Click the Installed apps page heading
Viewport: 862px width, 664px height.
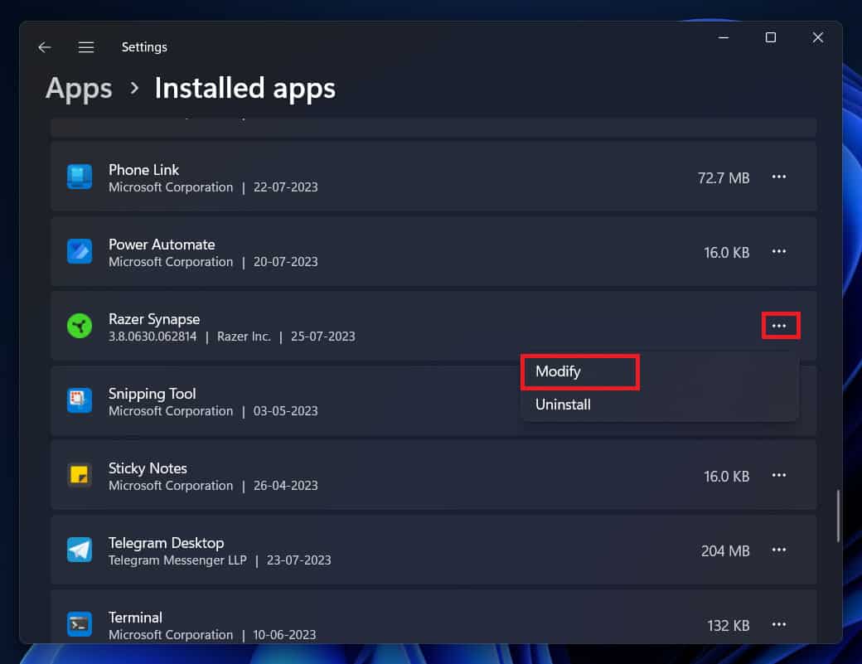pyautogui.click(x=245, y=89)
